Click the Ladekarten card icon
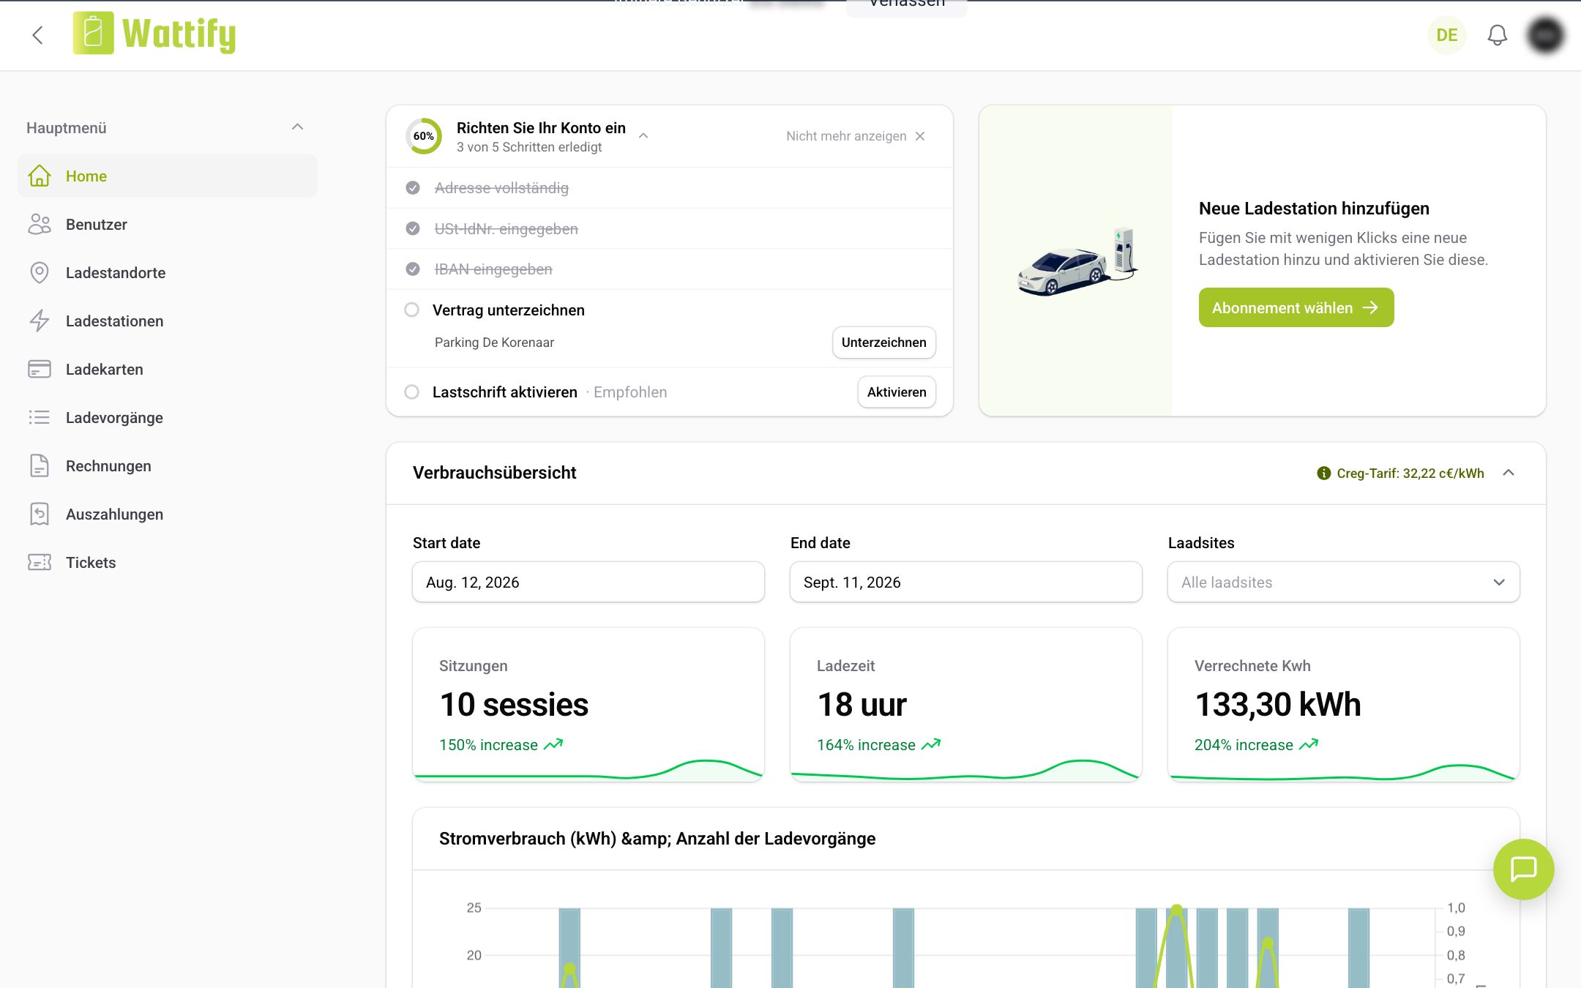The image size is (1581, 988). tap(40, 369)
